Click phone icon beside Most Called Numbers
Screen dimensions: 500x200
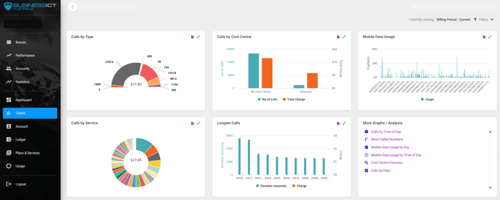coord(366,140)
